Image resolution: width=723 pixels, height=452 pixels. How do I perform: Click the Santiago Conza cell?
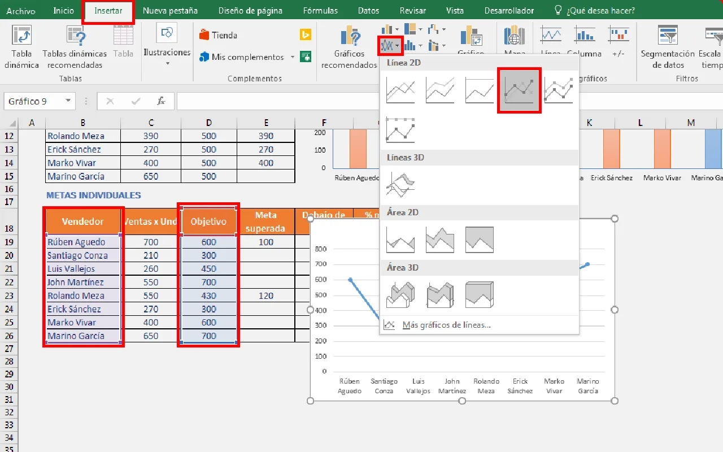coord(83,255)
